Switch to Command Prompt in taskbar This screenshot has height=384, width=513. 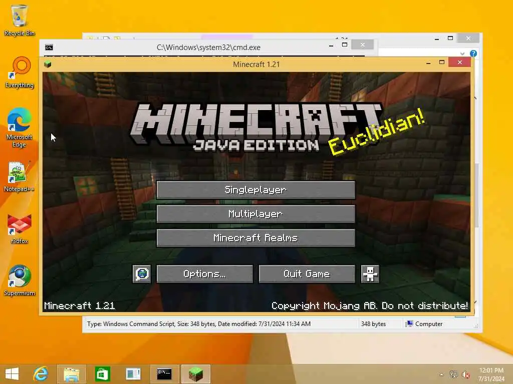point(164,374)
